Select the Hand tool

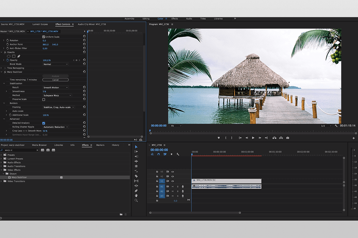pyautogui.click(x=136, y=195)
